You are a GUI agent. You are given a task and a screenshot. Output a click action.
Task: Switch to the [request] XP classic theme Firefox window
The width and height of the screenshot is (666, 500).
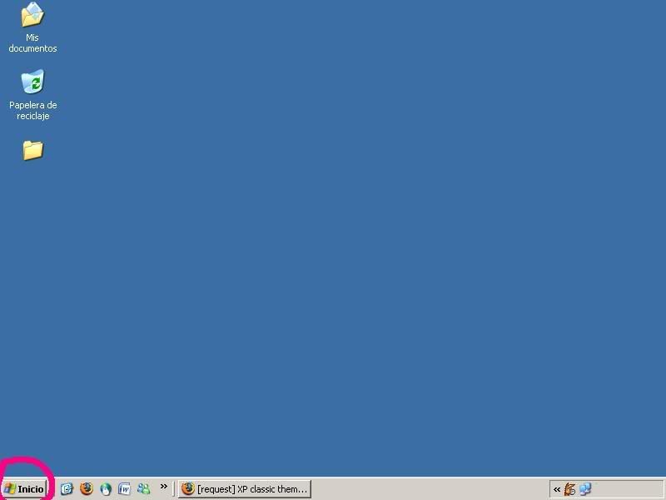[x=245, y=489]
